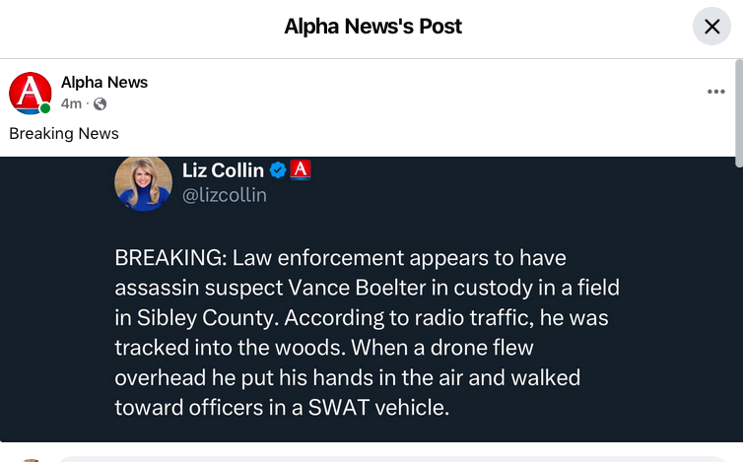Click the 4m post timestamp

(x=71, y=104)
